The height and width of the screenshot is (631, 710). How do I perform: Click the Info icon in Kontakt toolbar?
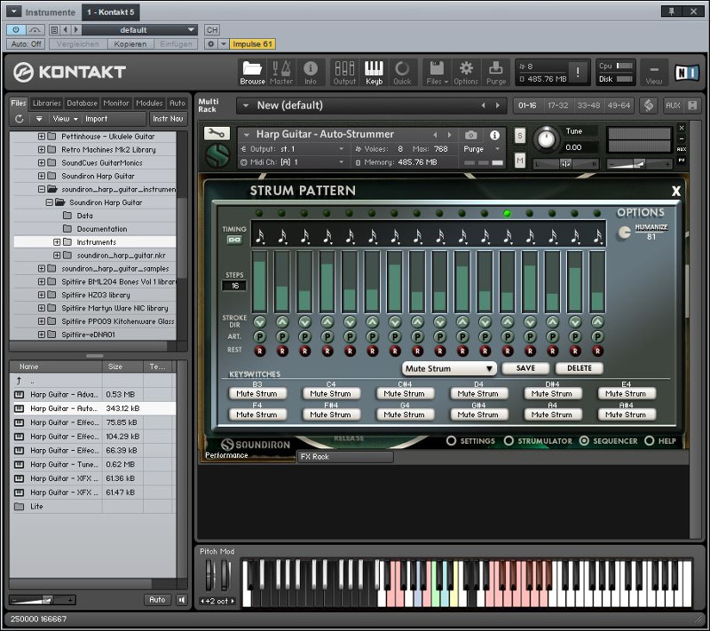[x=310, y=72]
